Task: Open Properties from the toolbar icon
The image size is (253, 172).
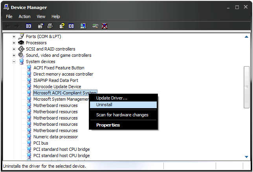Action: coord(40,26)
